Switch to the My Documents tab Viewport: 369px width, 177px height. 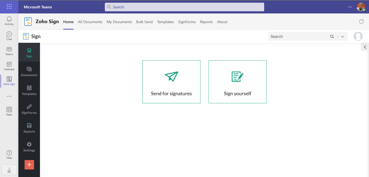click(119, 22)
